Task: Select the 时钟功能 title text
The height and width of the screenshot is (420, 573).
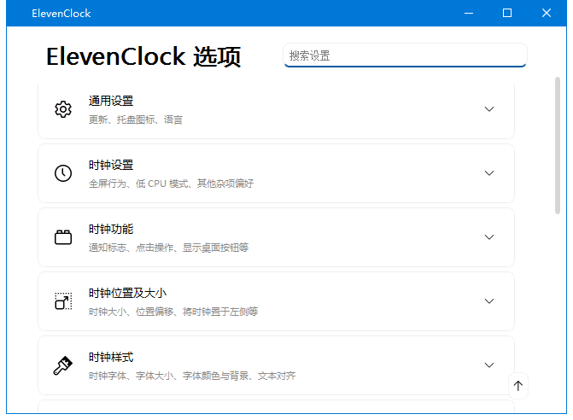Action: tap(111, 229)
